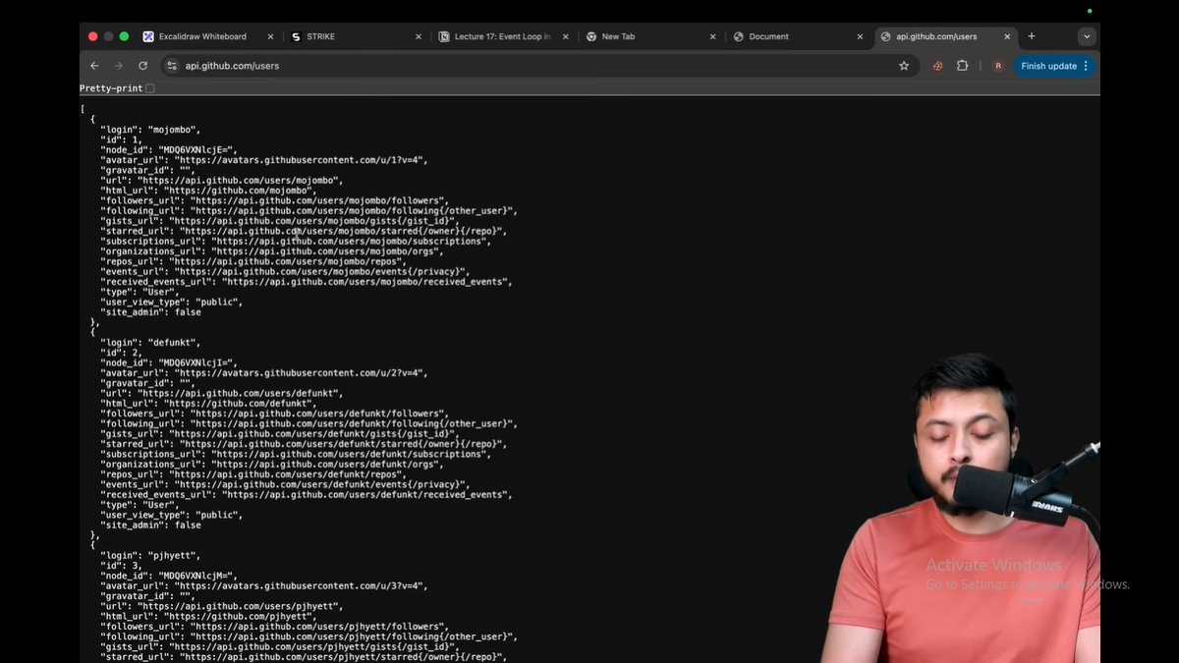1179x663 pixels.
Task: Click the mojombo html_url line
Action: (208, 191)
